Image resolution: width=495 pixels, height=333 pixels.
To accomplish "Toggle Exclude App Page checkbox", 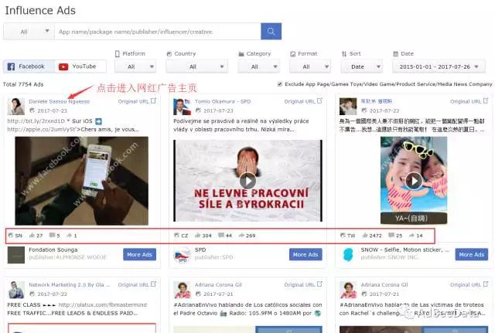I will point(280,83).
